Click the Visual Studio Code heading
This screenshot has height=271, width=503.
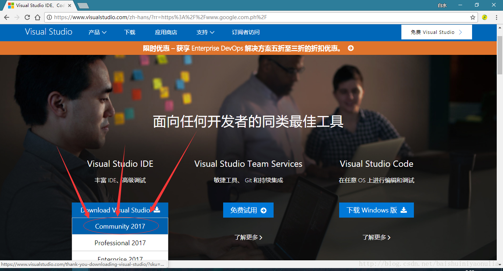[376, 164]
